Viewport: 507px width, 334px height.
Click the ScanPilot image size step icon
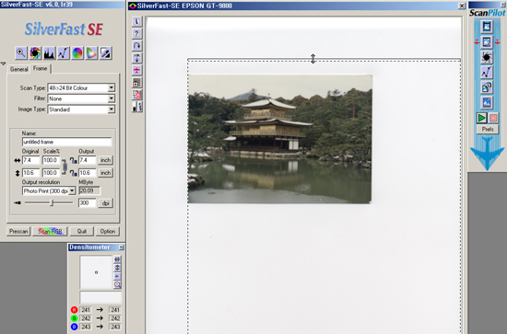[487, 87]
